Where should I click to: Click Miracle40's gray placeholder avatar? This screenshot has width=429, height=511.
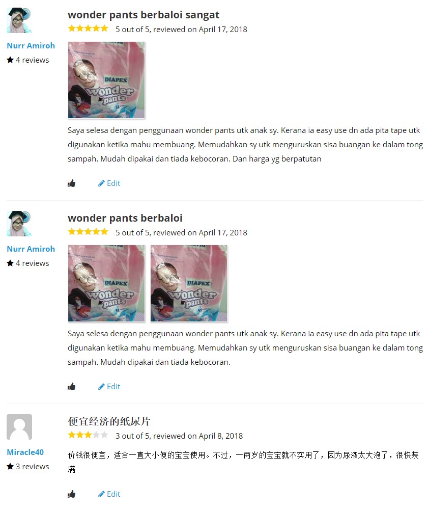coord(19,427)
